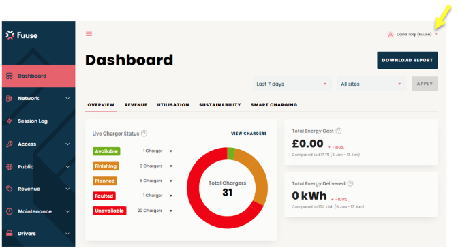Click the red Unavailable status badge

click(x=109, y=211)
